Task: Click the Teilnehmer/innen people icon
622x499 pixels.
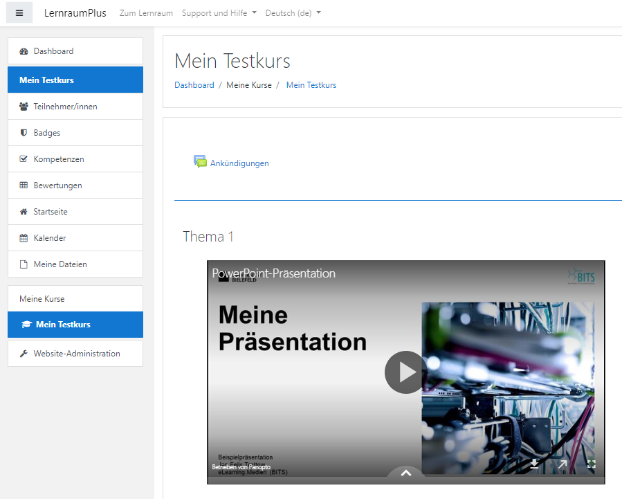Action: click(24, 107)
